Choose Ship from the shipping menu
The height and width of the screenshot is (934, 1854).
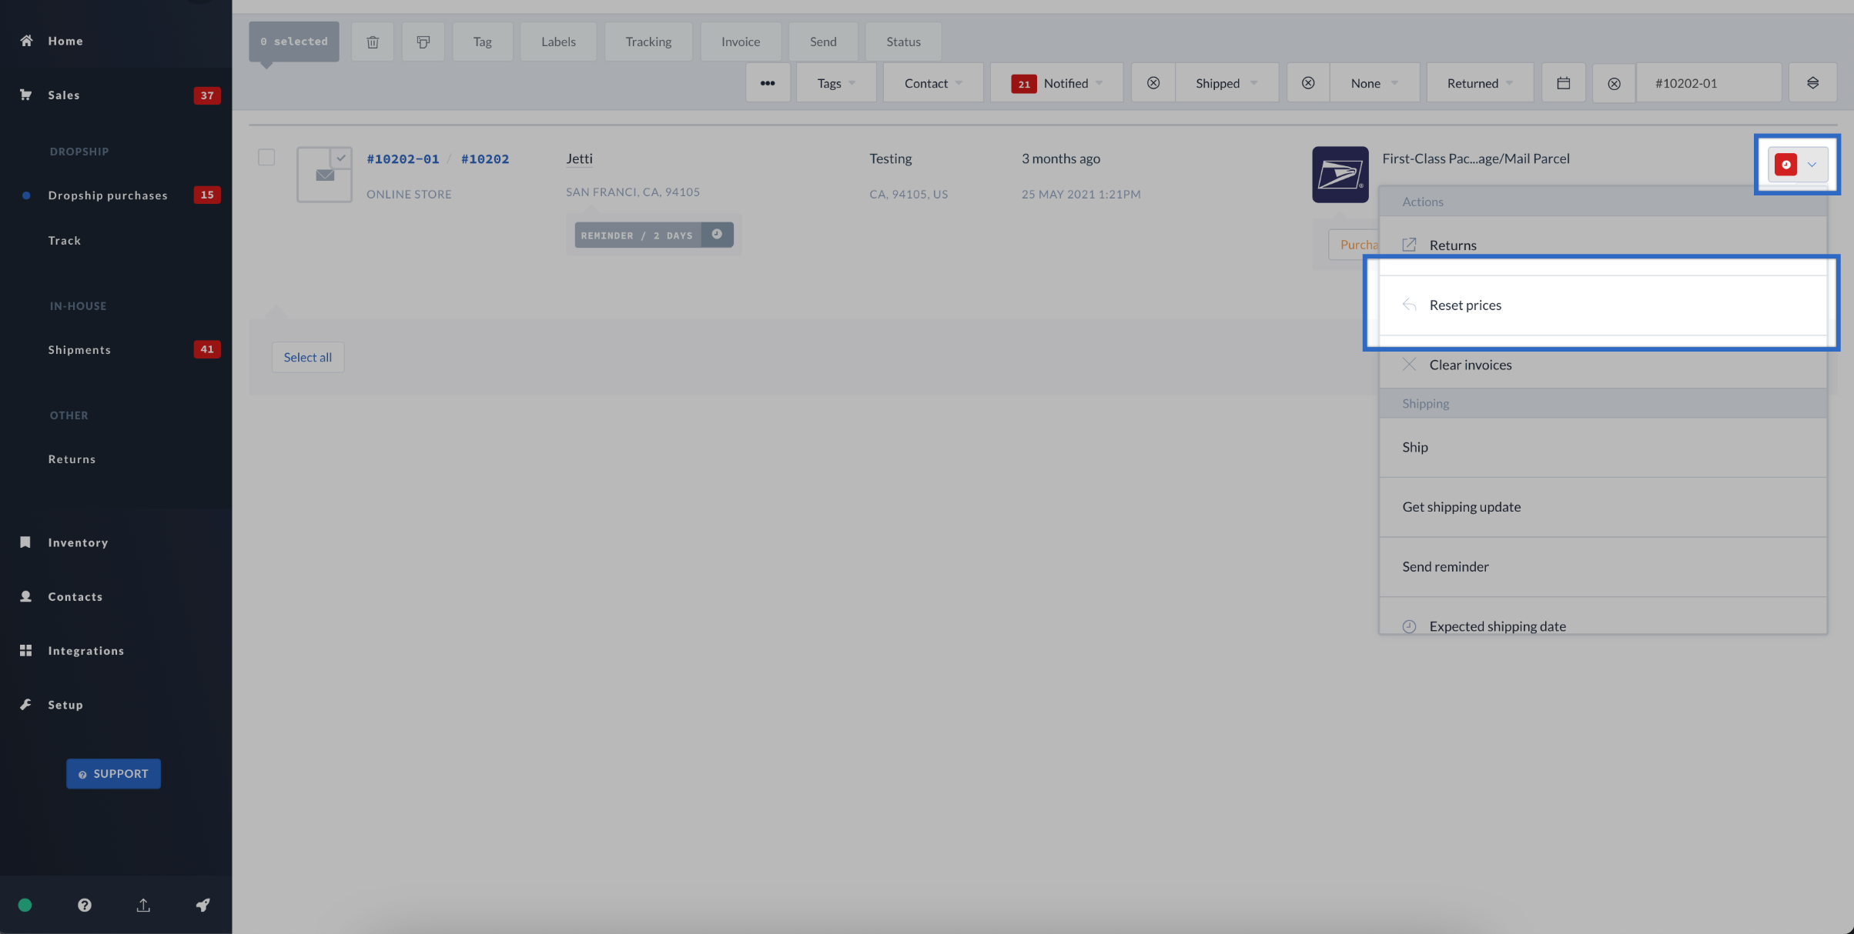tap(1603, 447)
